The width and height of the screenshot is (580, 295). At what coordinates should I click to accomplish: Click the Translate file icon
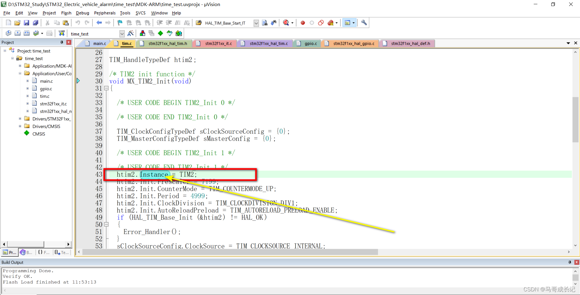coord(8,33)
